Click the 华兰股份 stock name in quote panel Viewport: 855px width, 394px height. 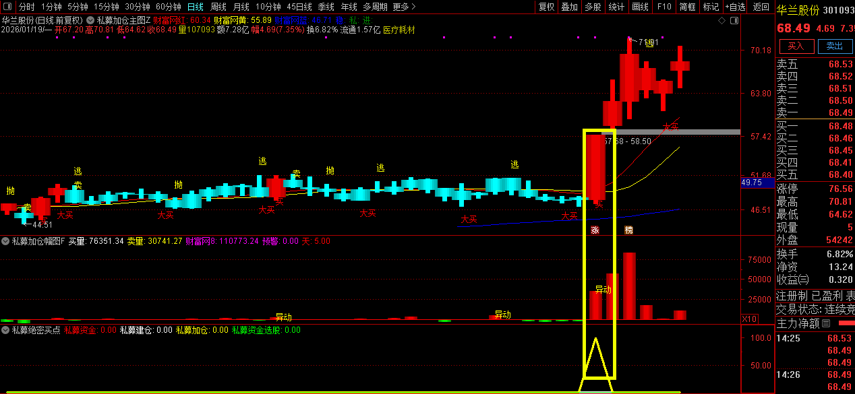798,10
